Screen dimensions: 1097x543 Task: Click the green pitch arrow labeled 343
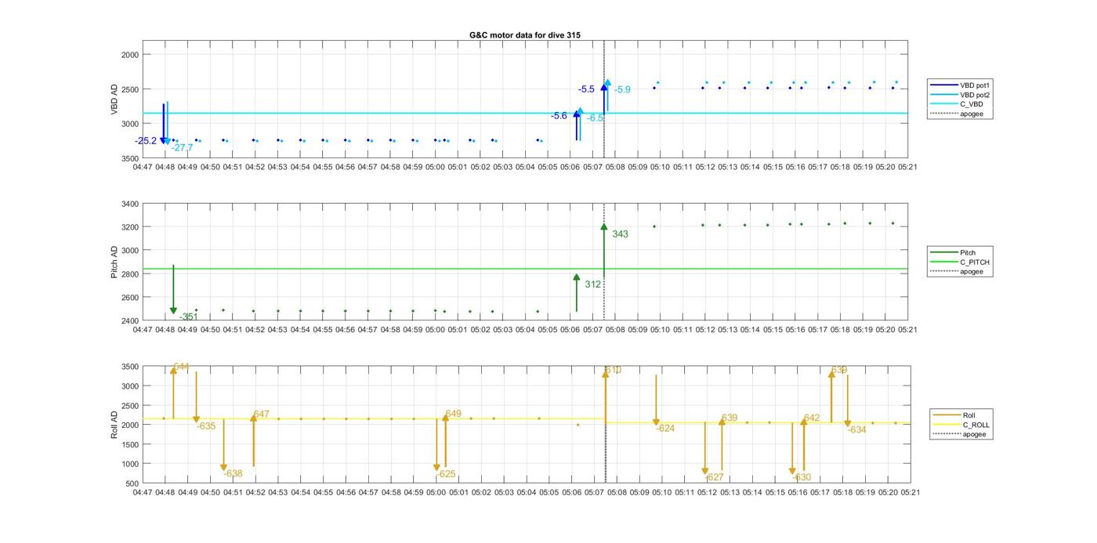tap(604, 249)
